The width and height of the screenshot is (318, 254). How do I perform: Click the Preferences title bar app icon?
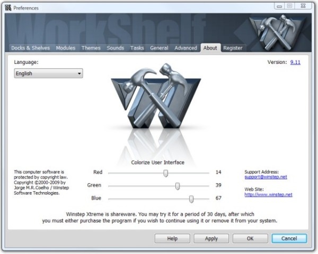8,8
